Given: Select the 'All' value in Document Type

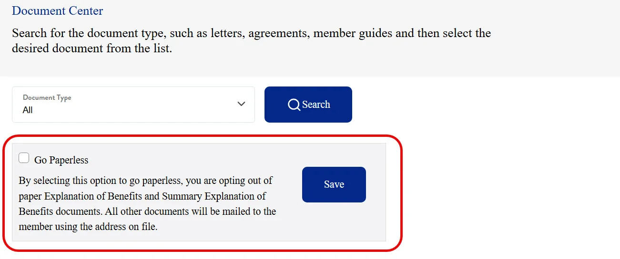Looking at the screenshot, I should (28, 110).
